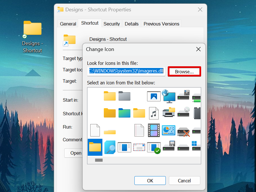The height and width of the screenshot is (192, 256).
Task: Select the Designs - Shortcut desktop icon
Action: 32,37
